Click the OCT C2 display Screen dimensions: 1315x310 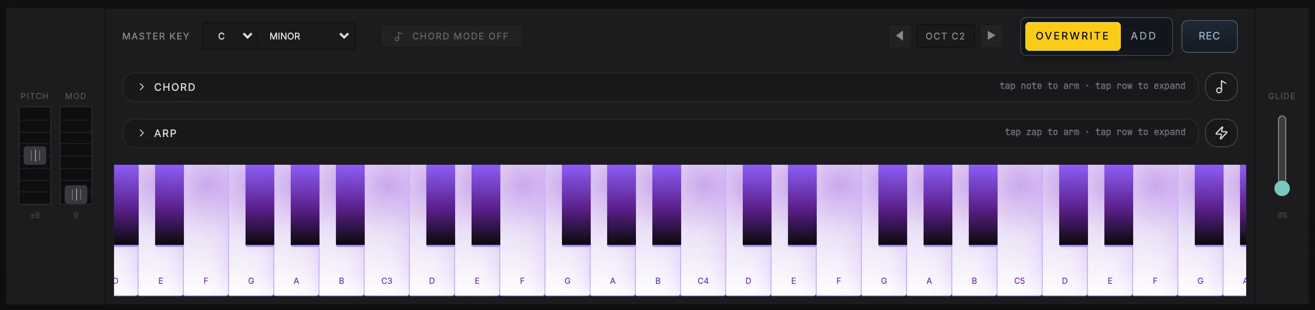[945, 36]
